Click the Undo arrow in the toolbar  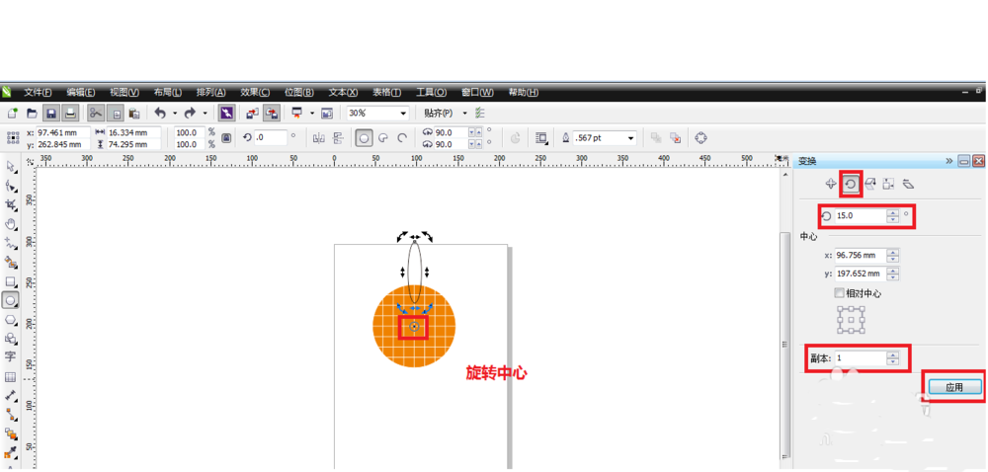coord(159,114)
